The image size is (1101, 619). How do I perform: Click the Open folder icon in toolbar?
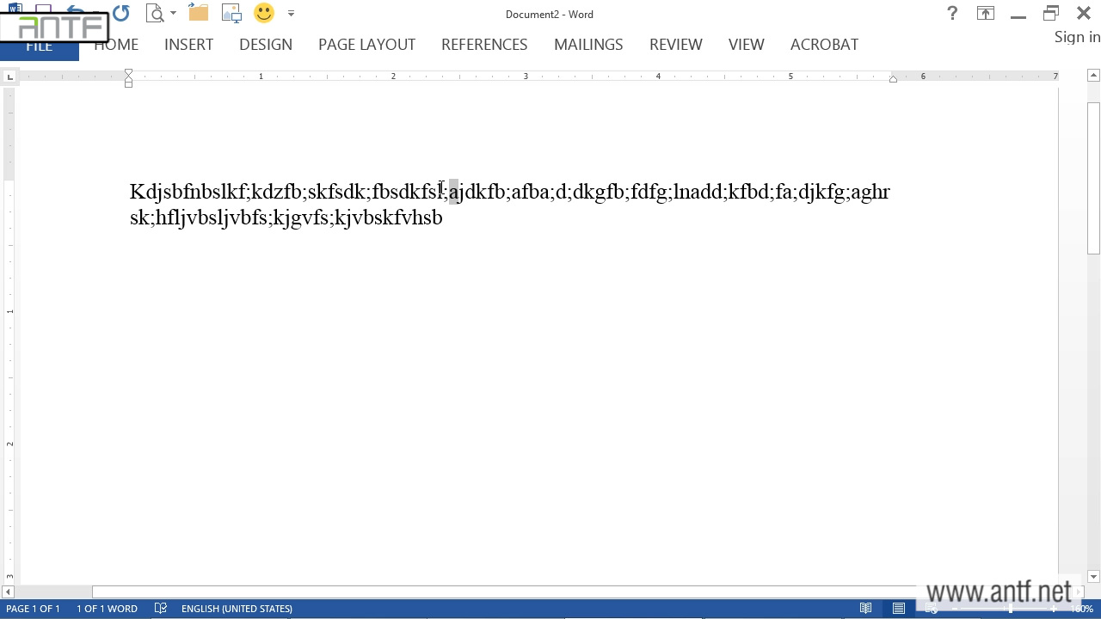coord(199,14)
